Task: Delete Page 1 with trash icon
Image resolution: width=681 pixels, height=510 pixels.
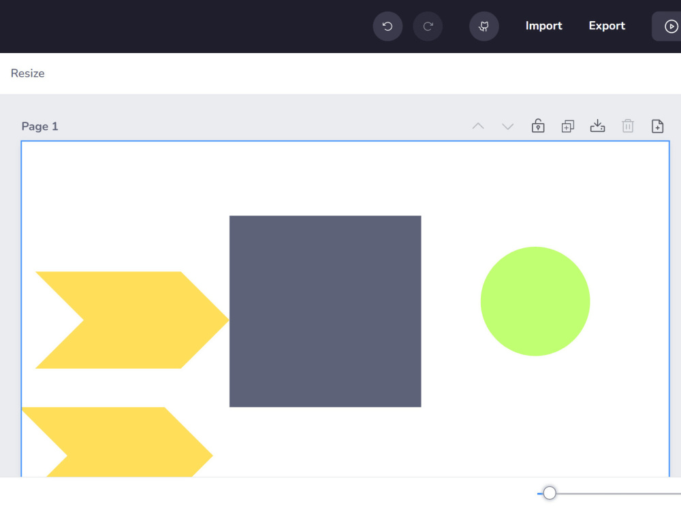Action: (628, 126)
